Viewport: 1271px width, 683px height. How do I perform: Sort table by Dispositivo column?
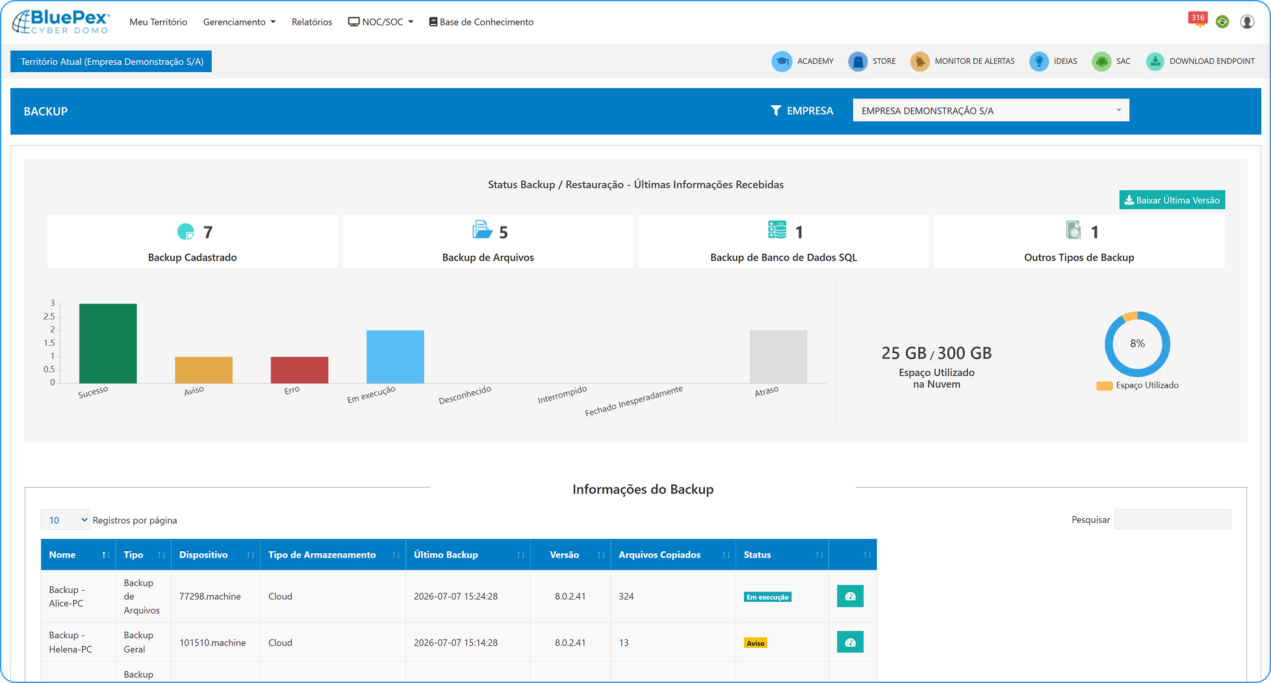click(x=216, y=554)
